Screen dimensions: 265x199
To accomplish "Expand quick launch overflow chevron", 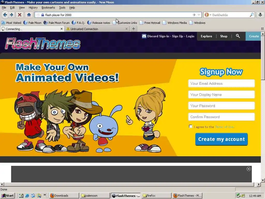I will tap(45, 195).
